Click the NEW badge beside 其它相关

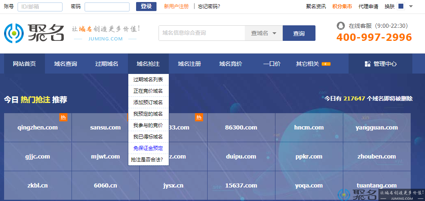pos(326,64)
